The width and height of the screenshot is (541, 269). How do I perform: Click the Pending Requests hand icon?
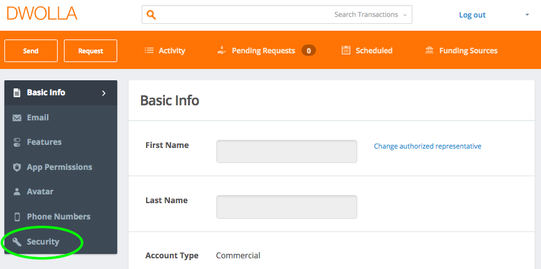coord(221,51)
